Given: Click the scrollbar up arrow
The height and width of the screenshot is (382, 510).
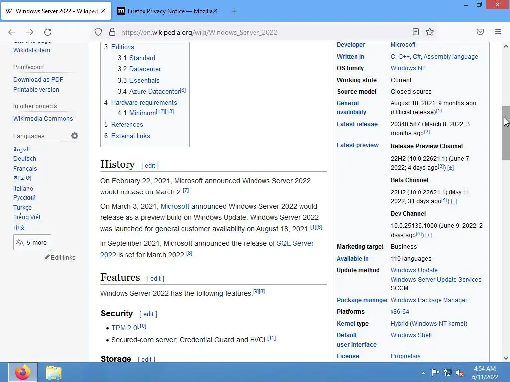Looking at the screenshot, I should pos(506,46).
